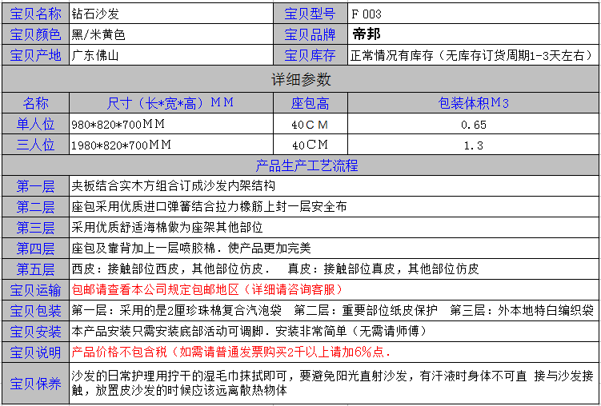601x406 pixels.
Task: Select the 详细参数 section header
Action: click(301, 79)
